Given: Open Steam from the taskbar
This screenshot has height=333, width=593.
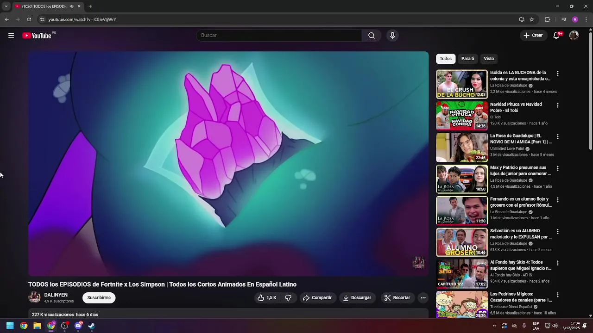Looking at the screenshot, I should click(x=92, y=326).
